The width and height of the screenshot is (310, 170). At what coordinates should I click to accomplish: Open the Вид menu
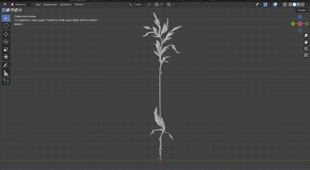[x=38, y=4]
